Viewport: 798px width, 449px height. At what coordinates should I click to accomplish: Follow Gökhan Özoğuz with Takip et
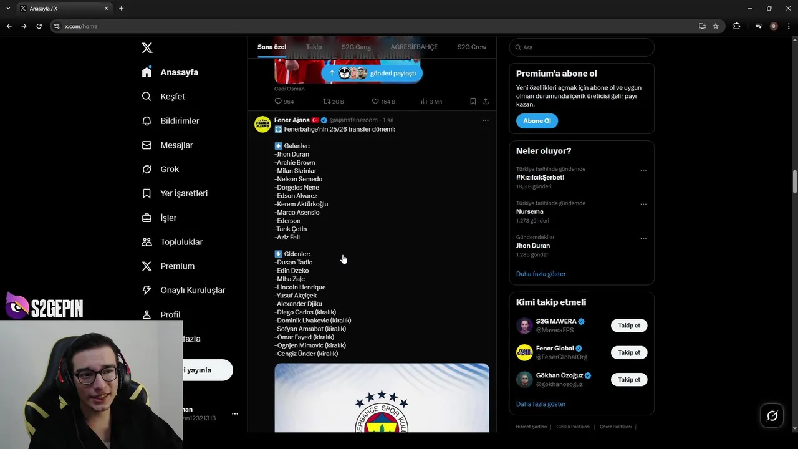[629, 379]
